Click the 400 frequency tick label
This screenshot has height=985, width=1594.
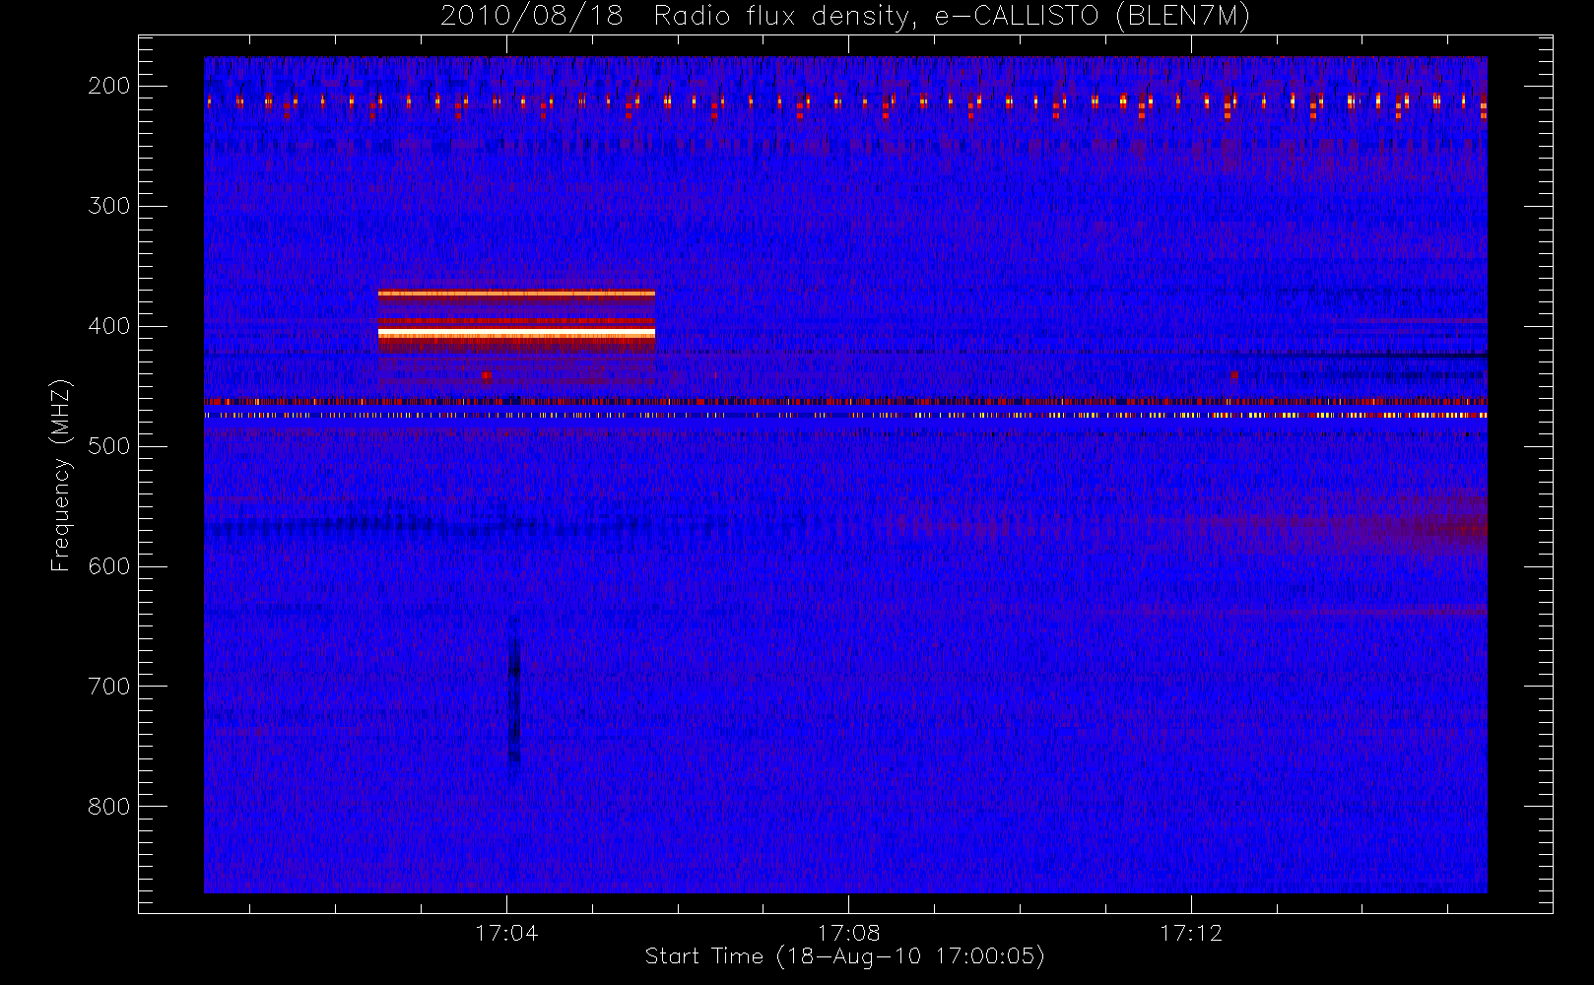[109, 326]
